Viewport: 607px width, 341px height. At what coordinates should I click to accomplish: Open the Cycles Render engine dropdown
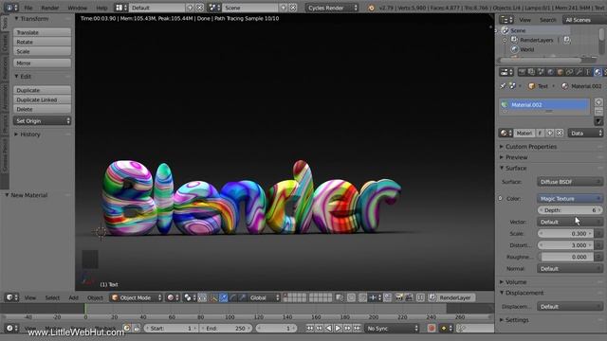332,8
